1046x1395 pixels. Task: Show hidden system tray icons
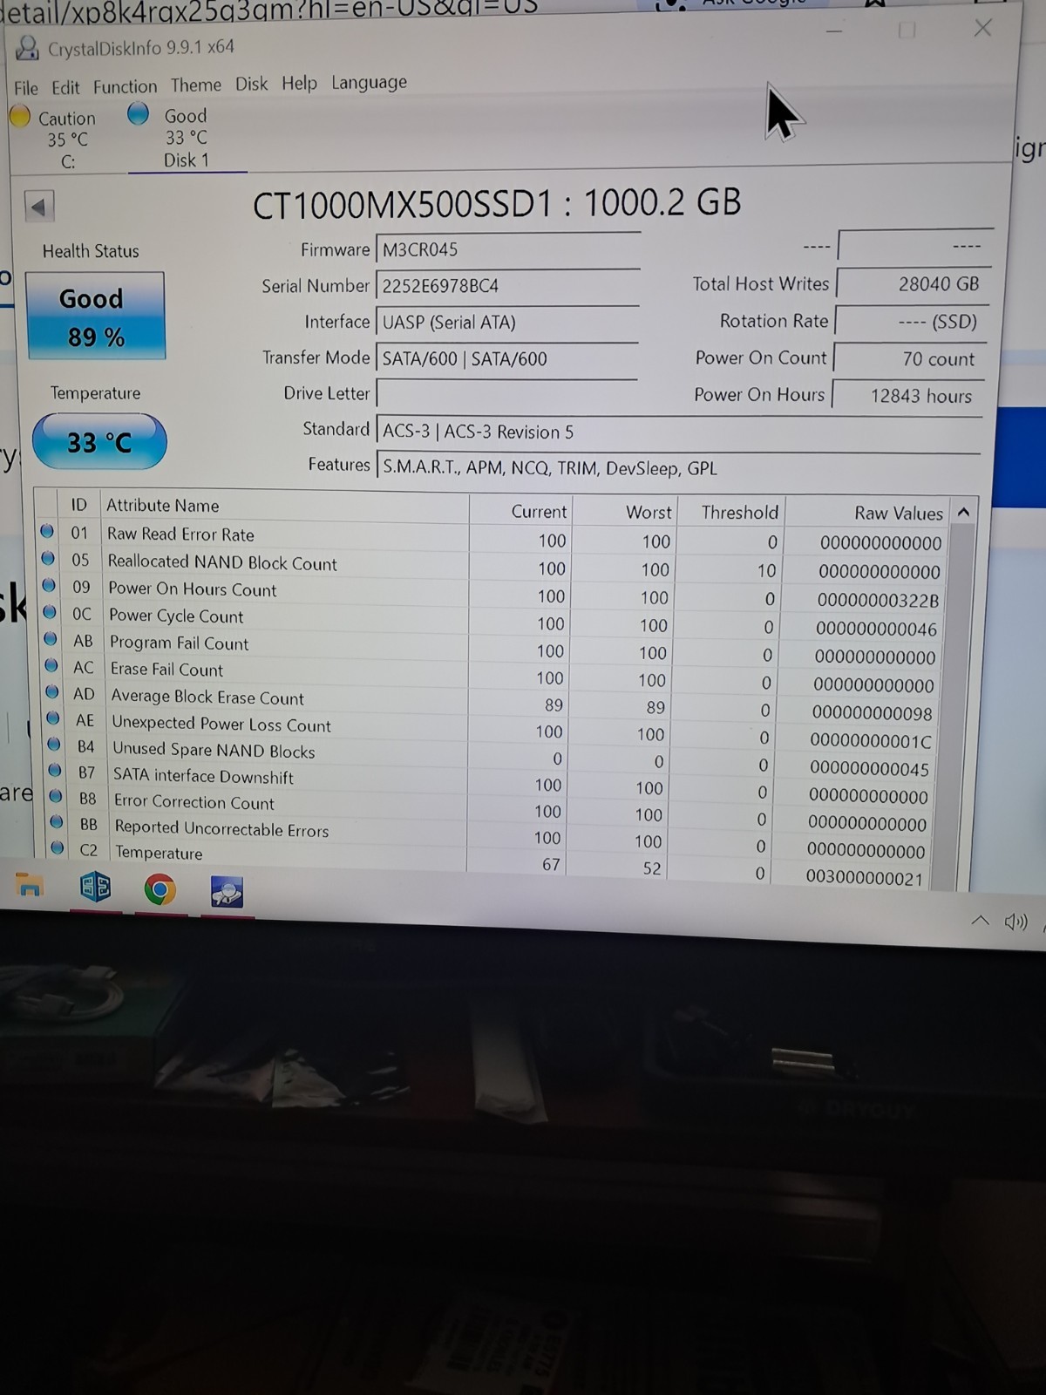click(x=981, y=921)
